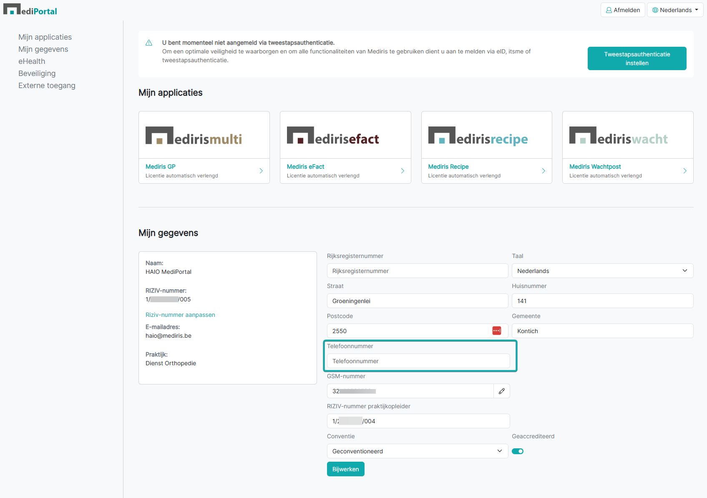Click the Rijksregisternummer input field
707x498 pixels.
coord(418,271)
